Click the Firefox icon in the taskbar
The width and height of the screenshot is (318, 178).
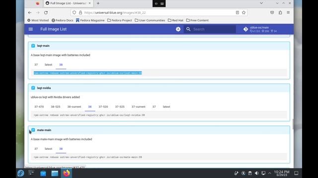pos(67,174)
